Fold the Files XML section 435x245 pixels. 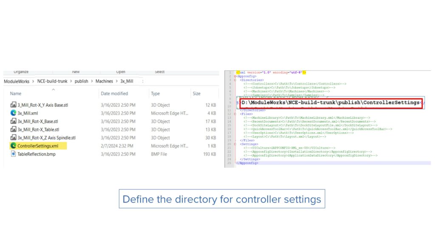point(236,114)
